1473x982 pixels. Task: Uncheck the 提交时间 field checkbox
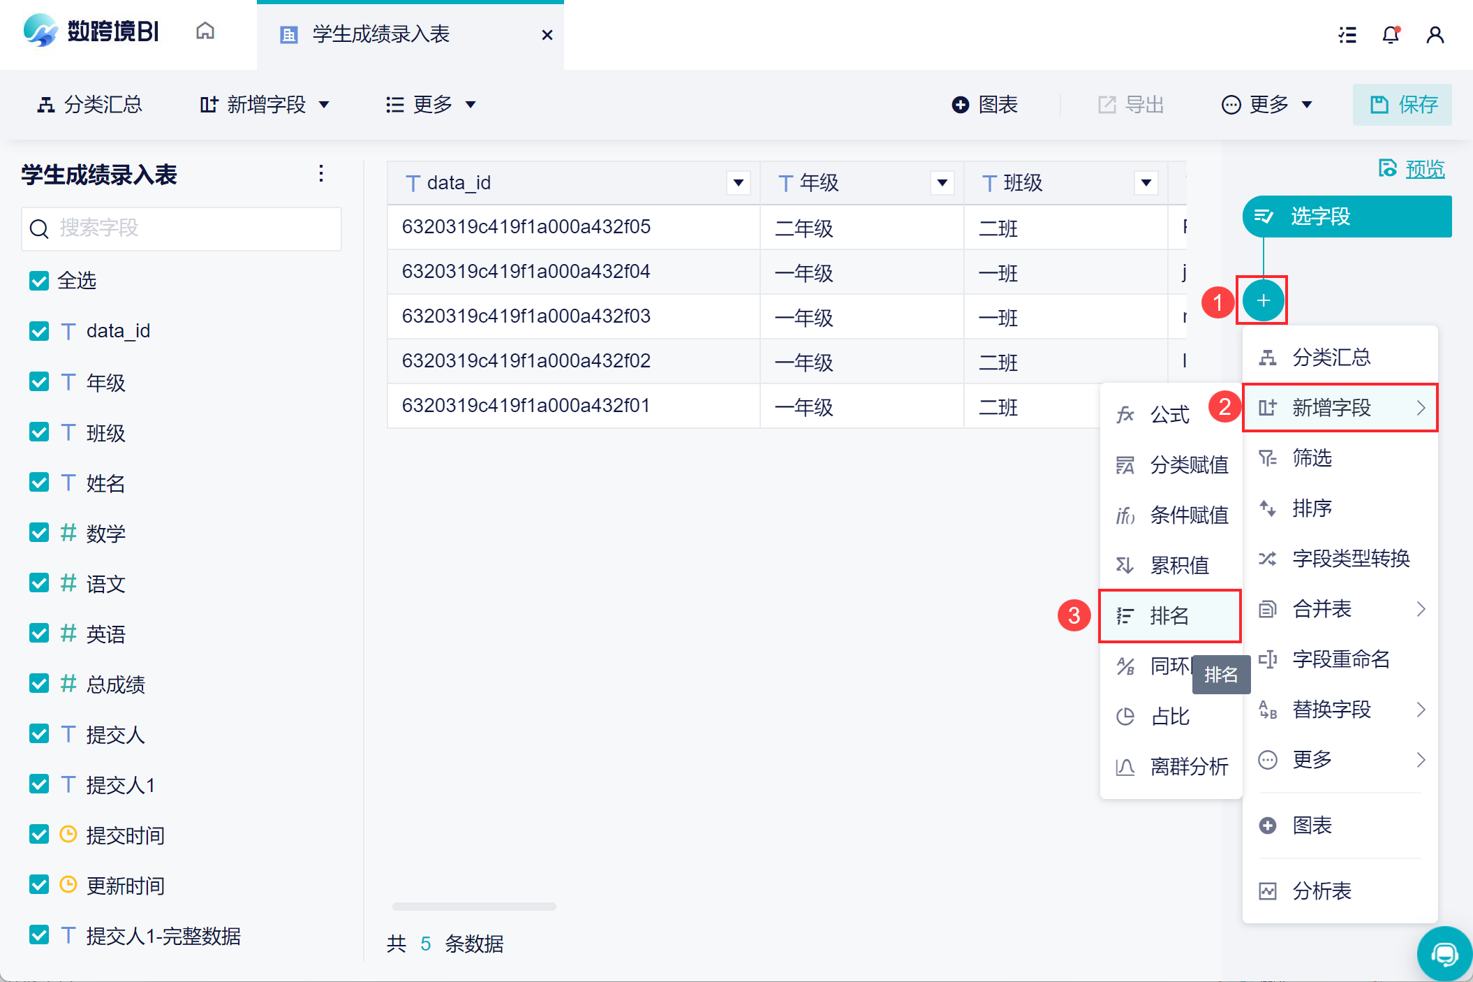[x=39, y=835]
